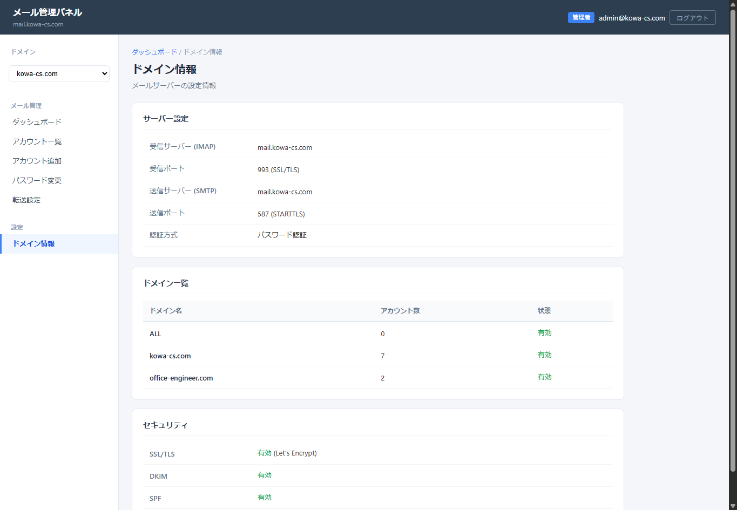Select the office-engineer.com domain
This screenshot has height=510, width=737.
pyautogui.click(x=181, y=378)
